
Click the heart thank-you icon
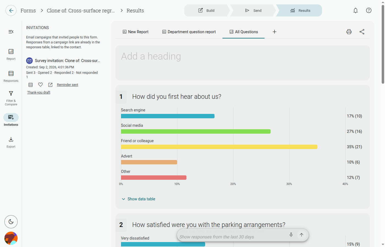point(40,85)
